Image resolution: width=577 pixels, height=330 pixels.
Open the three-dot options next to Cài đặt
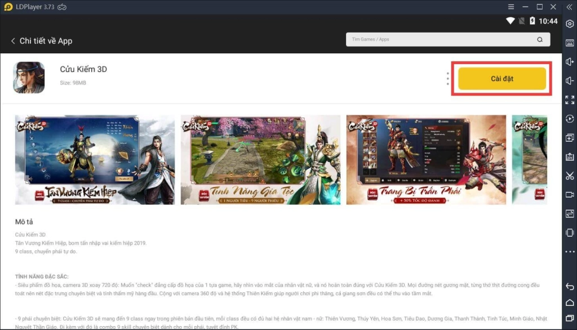click(447, 79)
